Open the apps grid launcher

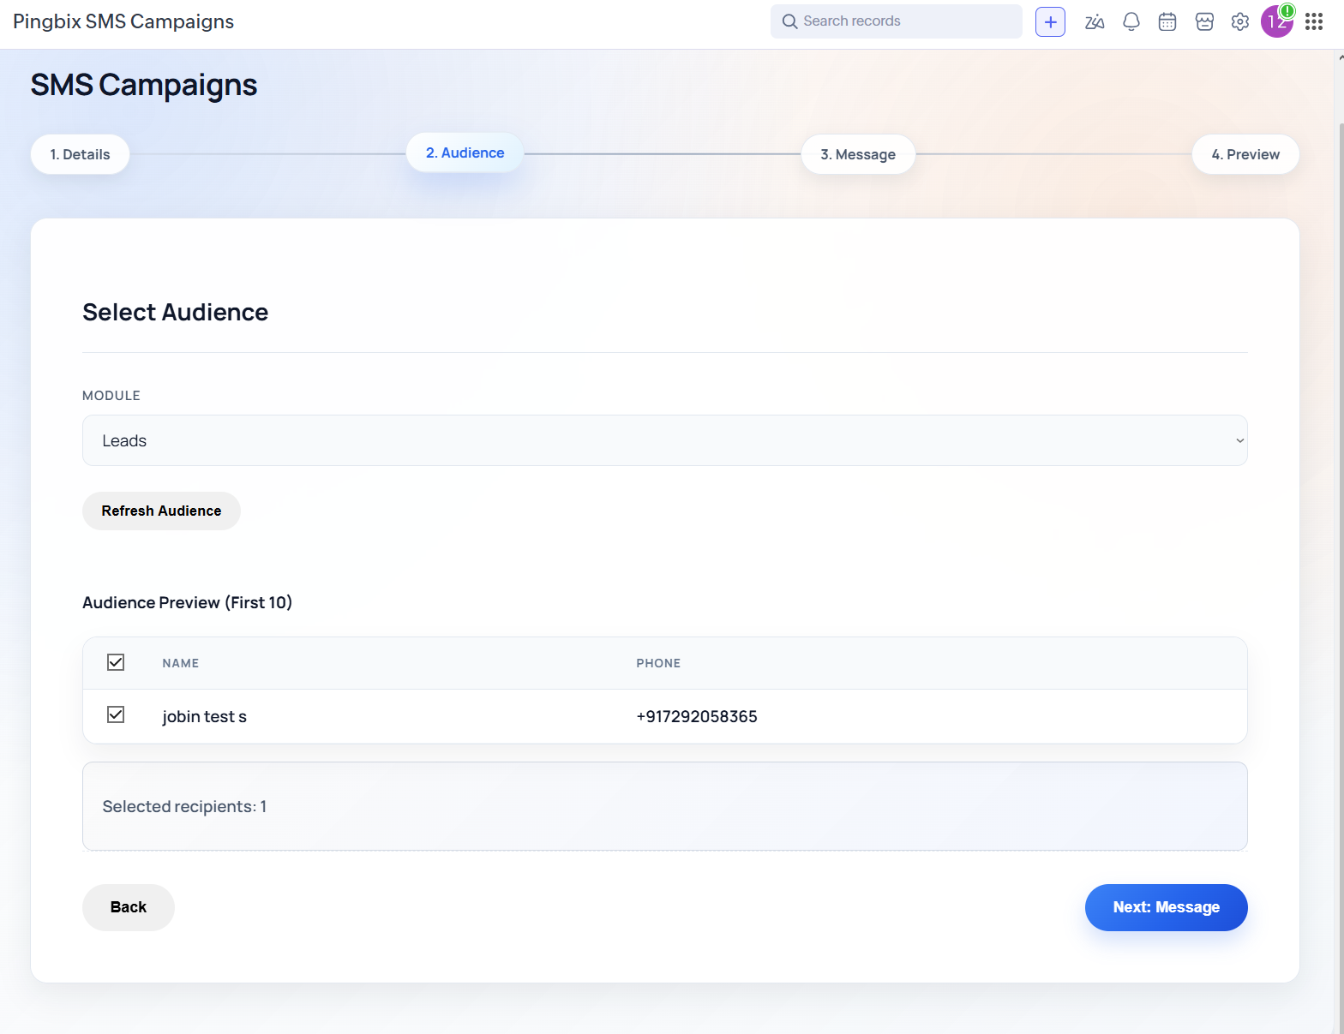(1314, 21)
